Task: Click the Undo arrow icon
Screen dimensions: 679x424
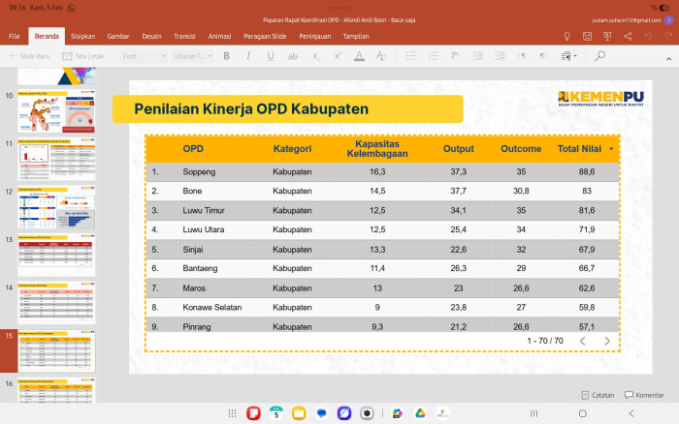Action: [x=649, y=36]
